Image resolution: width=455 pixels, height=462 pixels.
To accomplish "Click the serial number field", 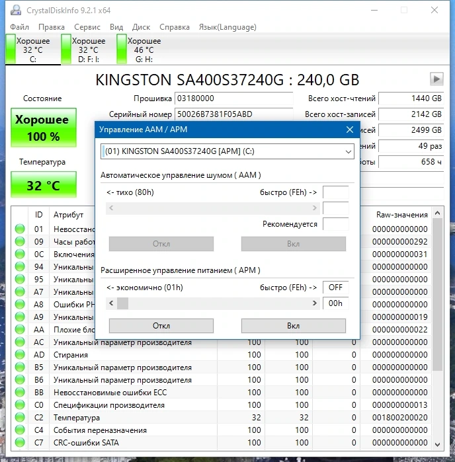I will (234, 114).
